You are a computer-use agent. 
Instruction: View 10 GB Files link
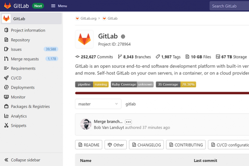[198, 57]
